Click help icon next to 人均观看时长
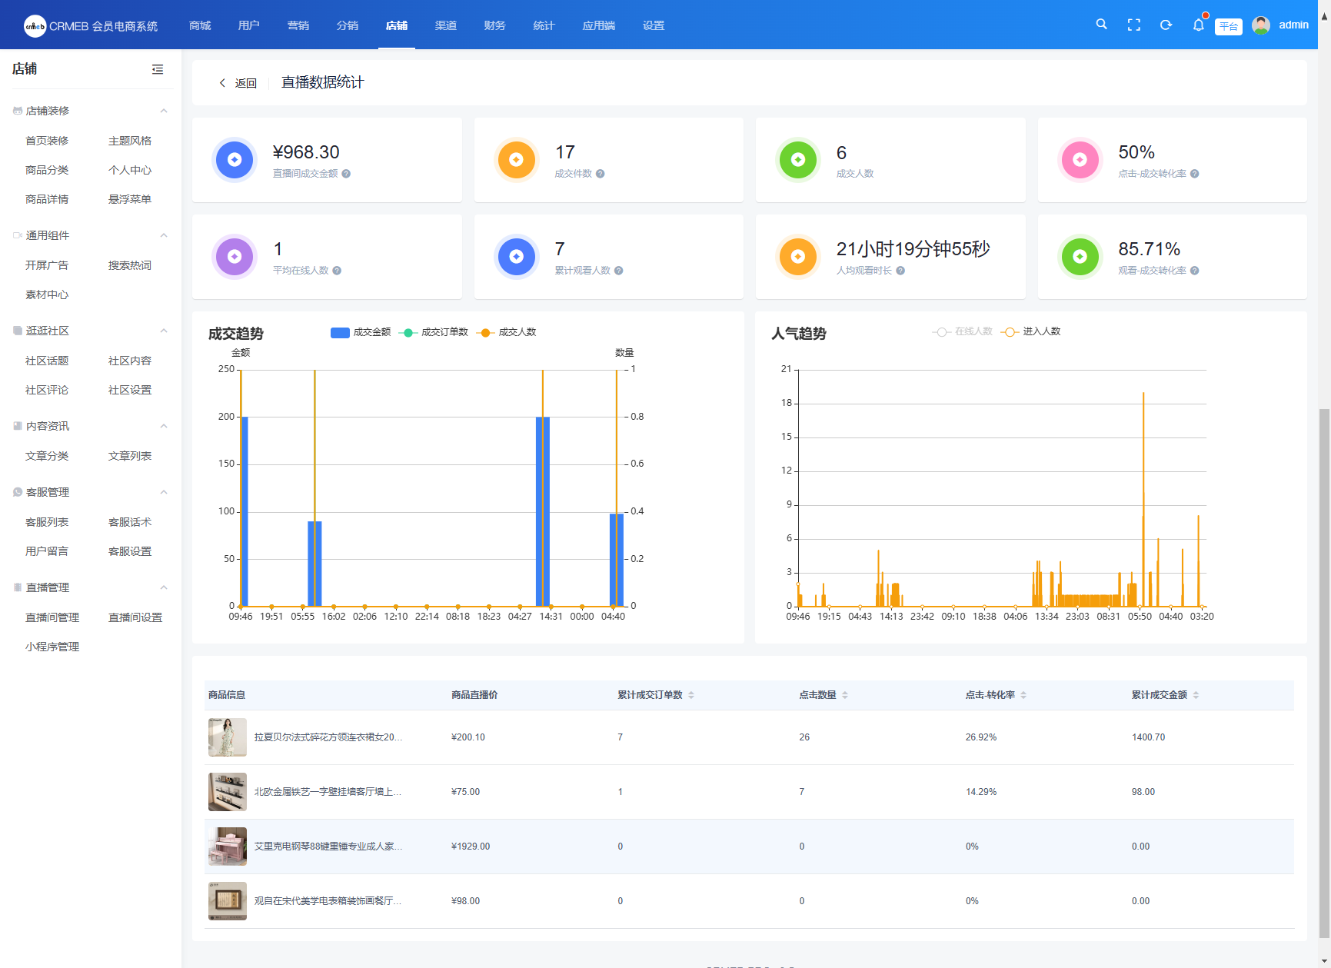The width and height of the screenshot is (1331, 968). pyautogui.click(x=900, y=271)
